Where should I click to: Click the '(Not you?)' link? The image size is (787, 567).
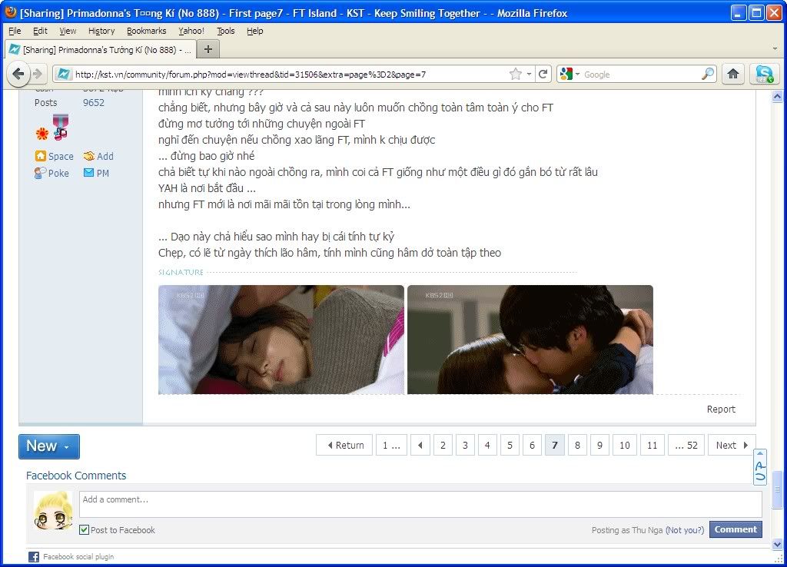click(685, 530)
